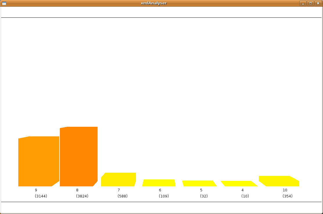Click the count text (354)

pyautogui.click(x=288, y=196)
